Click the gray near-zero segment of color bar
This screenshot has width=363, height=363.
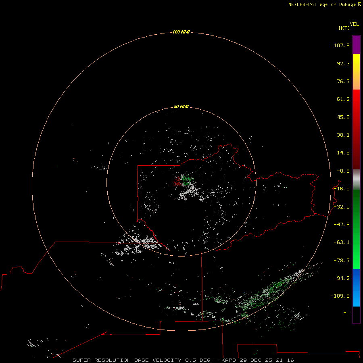356,179
